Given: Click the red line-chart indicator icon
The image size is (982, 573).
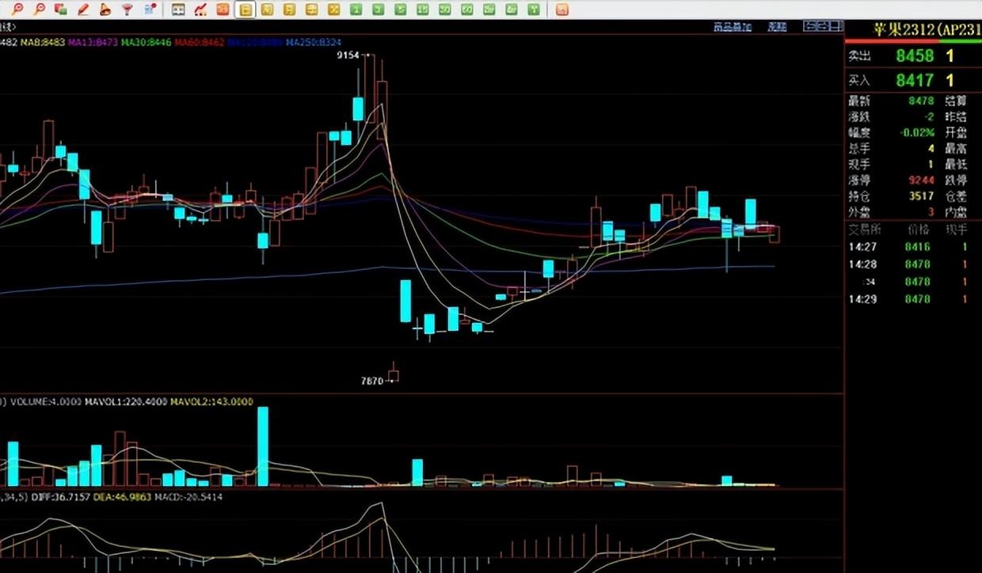Looking at the screenshot, I should click(x=200, y=9).
